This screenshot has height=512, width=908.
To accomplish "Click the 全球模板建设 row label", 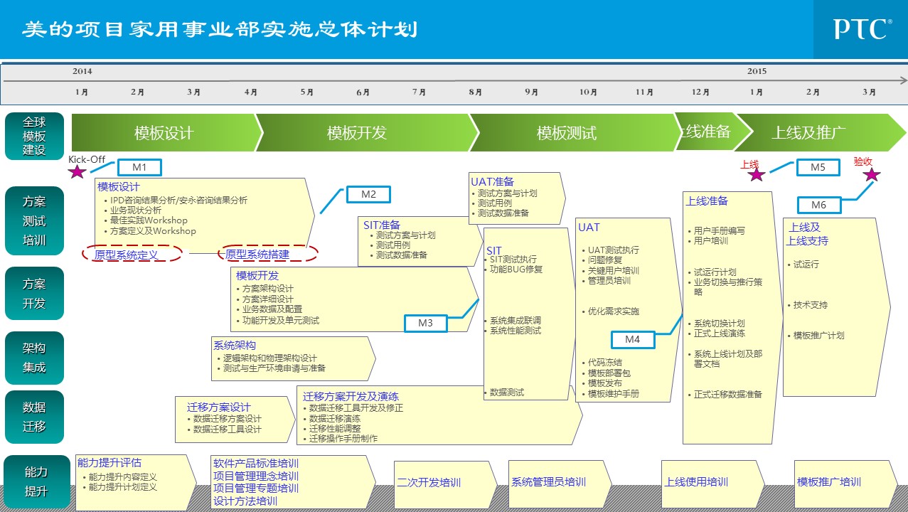I will pos(34,137).
